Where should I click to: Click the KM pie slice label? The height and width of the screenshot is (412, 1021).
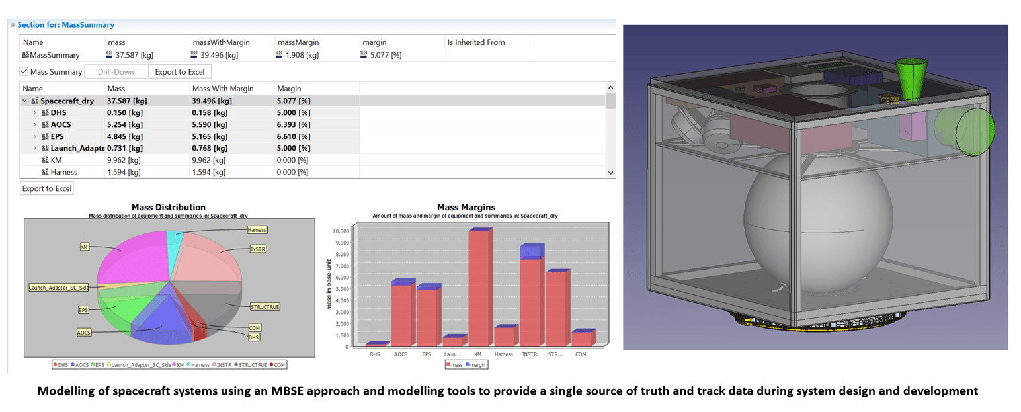tap(84, 247)
